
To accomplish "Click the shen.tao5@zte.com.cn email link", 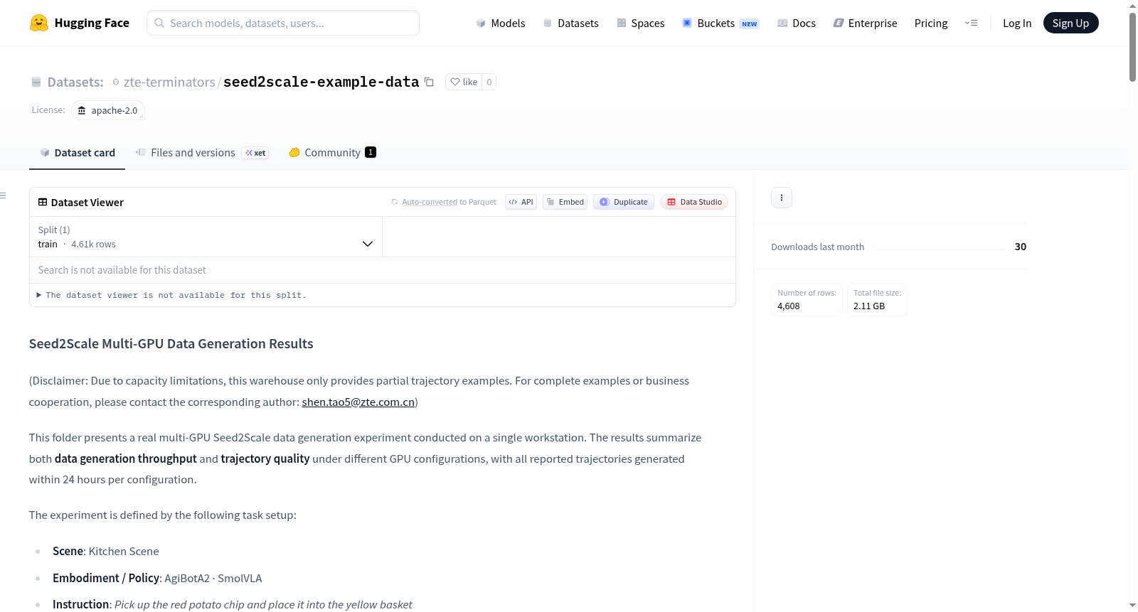I will (358, 402).
